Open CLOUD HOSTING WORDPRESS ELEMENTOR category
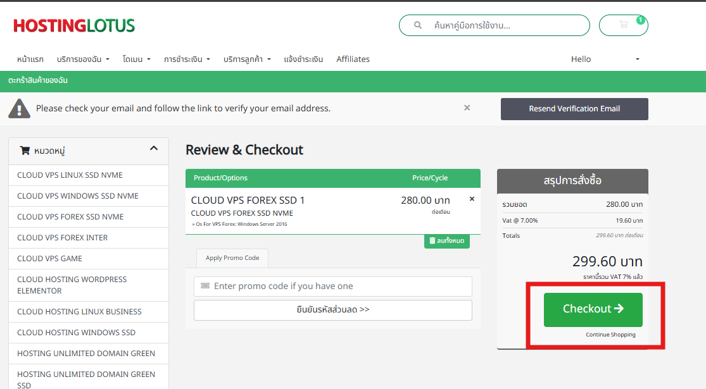The height and width of the screenshot is (389, 706). point(89,285)
